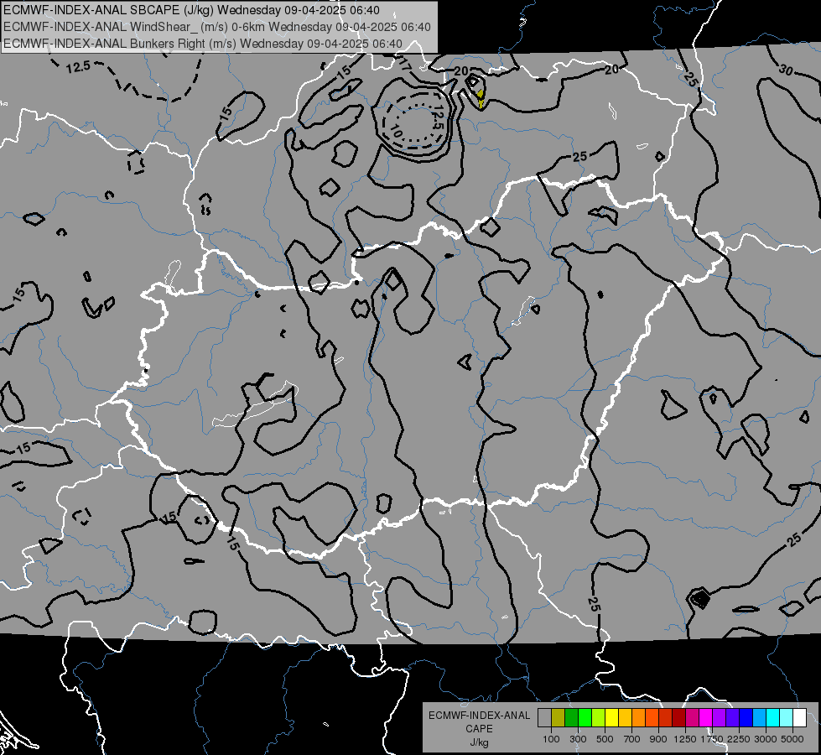Viewport: 821px width, 755px height.
Task: Click the 2250 colorbar label
Action: click(739, 739)
